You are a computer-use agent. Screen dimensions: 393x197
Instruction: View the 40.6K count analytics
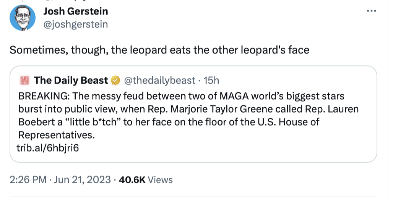point(132,179)
